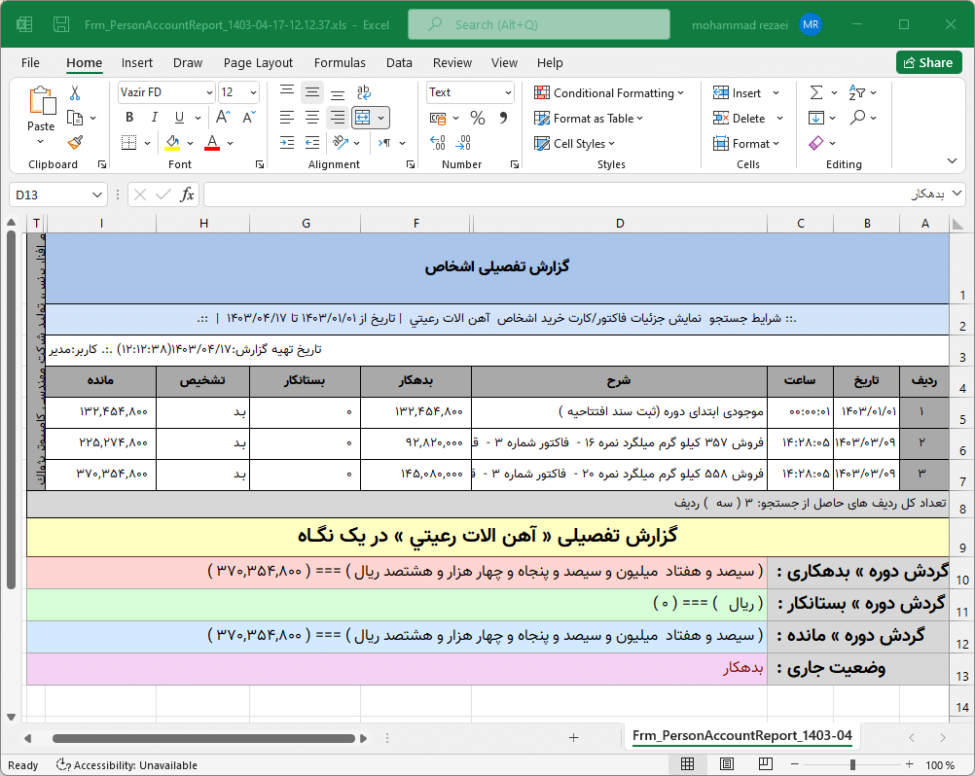Open text Orientation options
Viewport: 975px width, 776px height.
click(341, 143)
